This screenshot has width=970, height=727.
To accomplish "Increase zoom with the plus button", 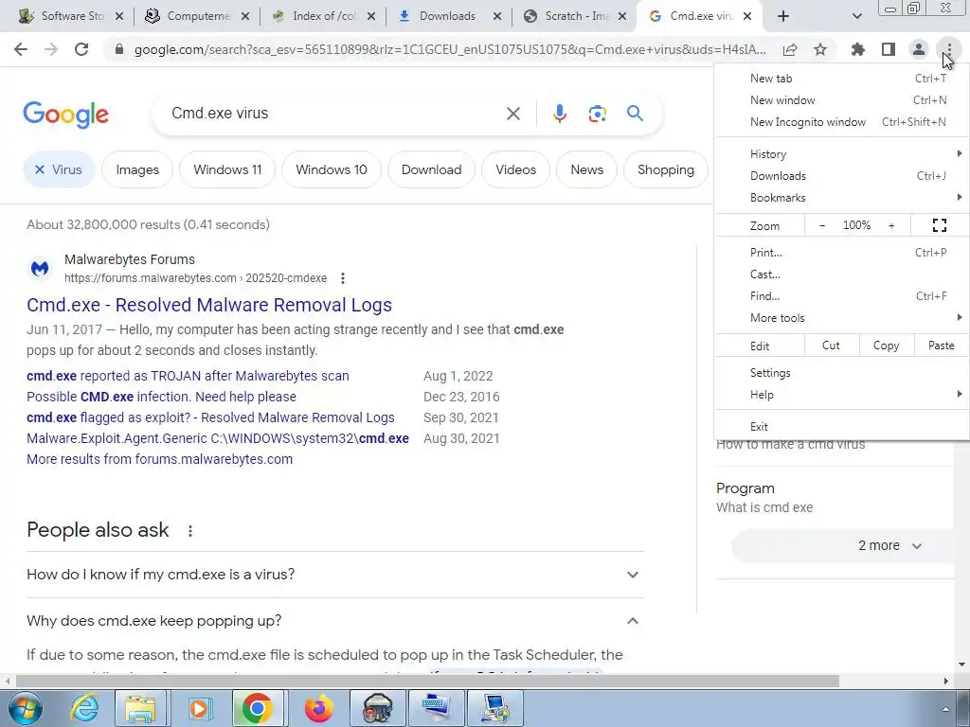I will click(x=891, y=225).
